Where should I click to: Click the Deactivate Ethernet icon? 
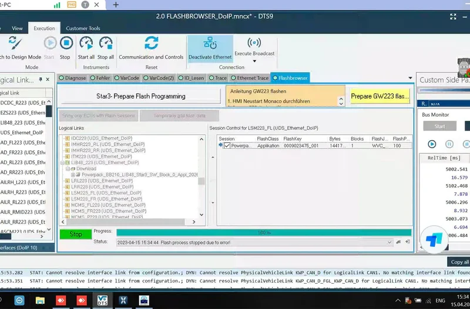(x=210, y=43)
